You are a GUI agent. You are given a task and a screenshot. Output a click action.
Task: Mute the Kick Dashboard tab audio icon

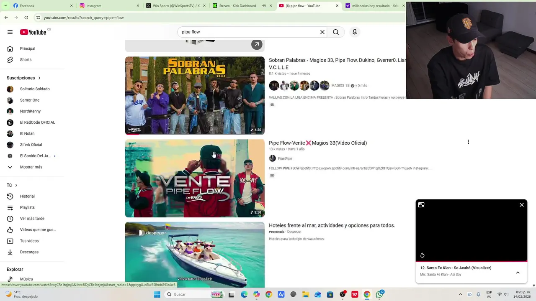pos(264,6)
